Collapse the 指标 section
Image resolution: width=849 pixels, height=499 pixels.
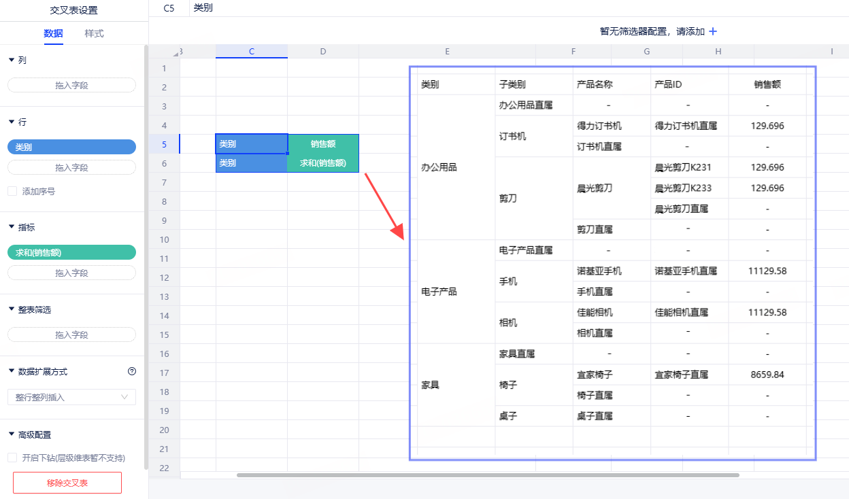(12, 228)
